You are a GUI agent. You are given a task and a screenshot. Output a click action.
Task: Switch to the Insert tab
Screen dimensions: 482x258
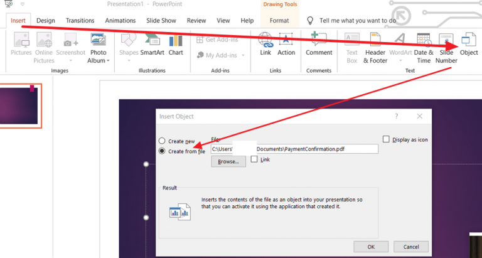click(18, 21)
